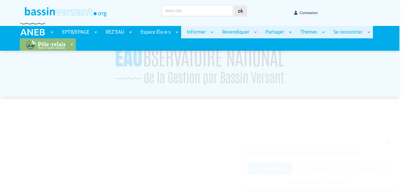Click the 'Nous utilisons des cookies' notice text
Viewport: 403px width, 192px height.
[304, 152]
